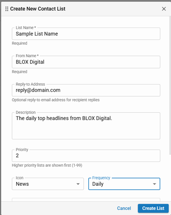Click the Cancel button

(x=124, y=208)
